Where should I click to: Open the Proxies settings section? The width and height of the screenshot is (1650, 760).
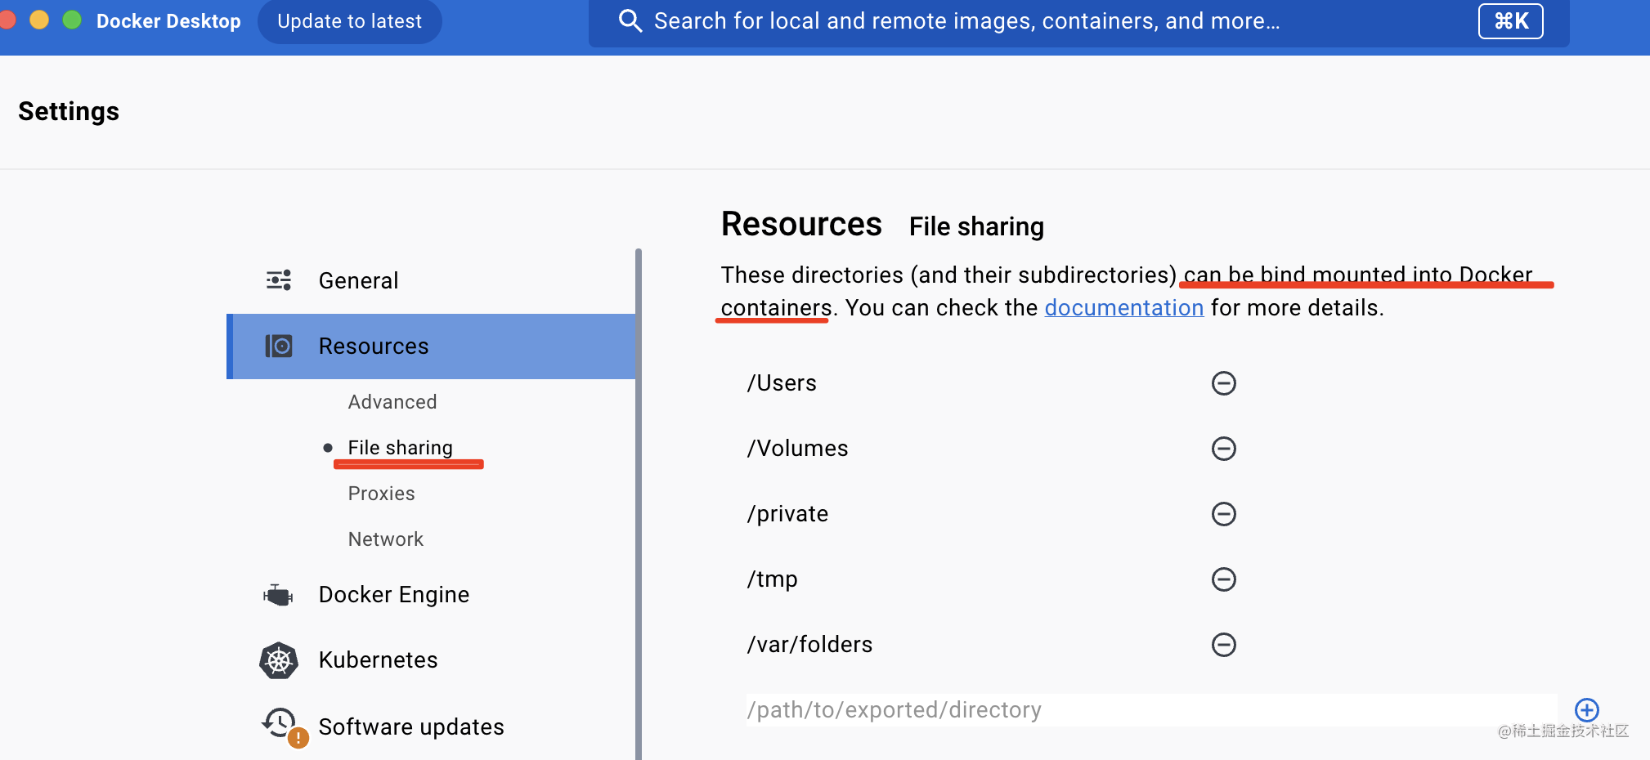(381, 494)
